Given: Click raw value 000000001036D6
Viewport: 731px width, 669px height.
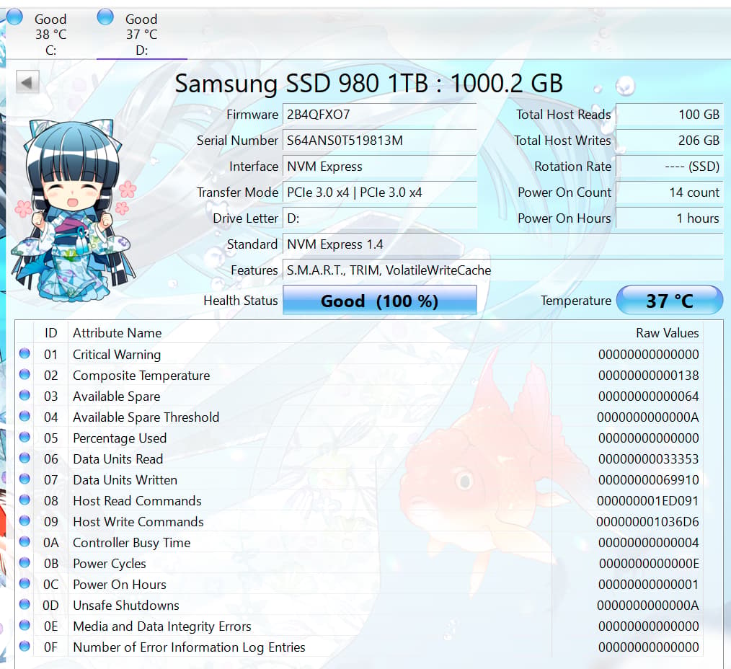Looking at the screenshot, I should (x=648, y=522).
